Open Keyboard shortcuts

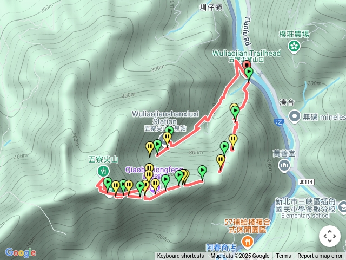[181, 256]
